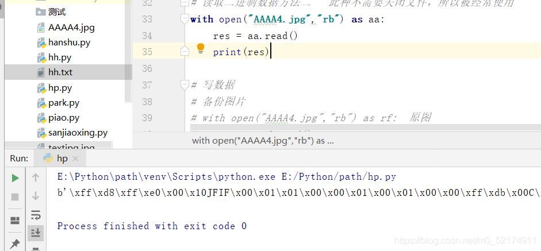
Task: Click the Python file icon beside hanshu.py
Action: pos(41,43)
